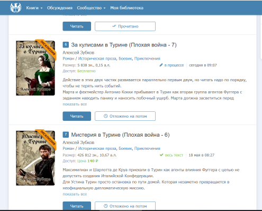262x211 pixels.
Task: Open the 'Книги' dropdown menu
Action: coord(34,8)
